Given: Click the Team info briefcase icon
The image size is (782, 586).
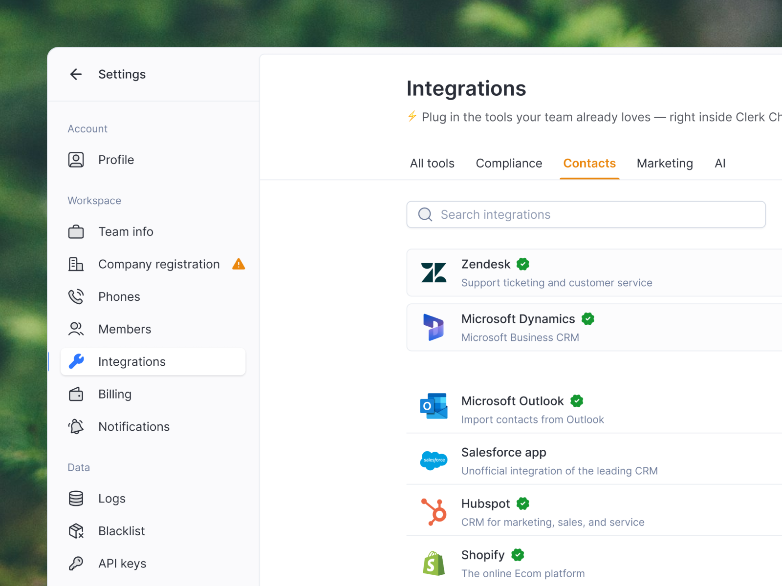Looking at the screenshot, I should tap(76, 231).
